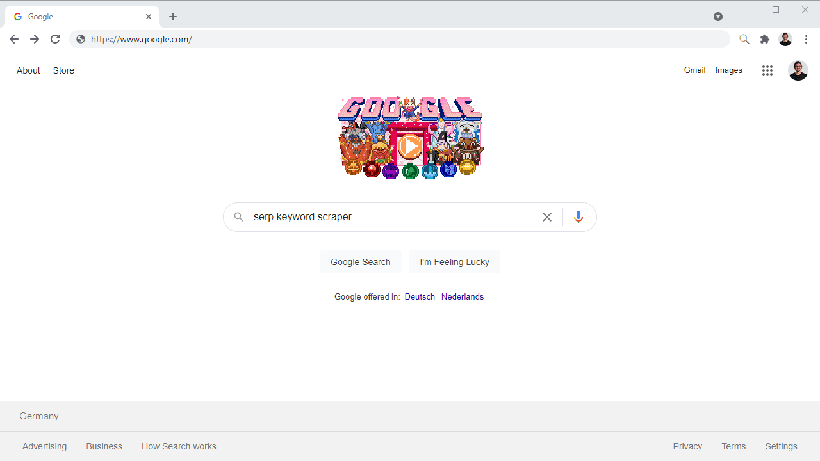Open Terms footer link
The image size is (820, 461).
734,446
